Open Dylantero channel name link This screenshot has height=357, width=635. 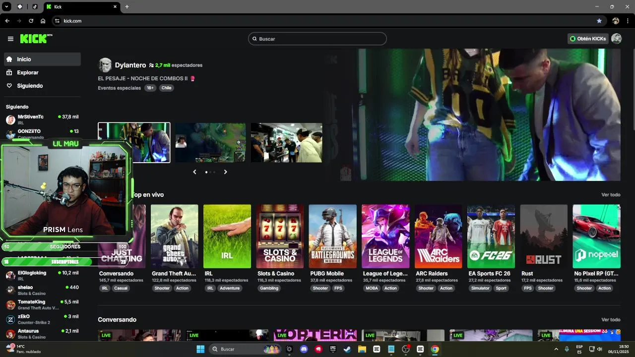point(130,65)
